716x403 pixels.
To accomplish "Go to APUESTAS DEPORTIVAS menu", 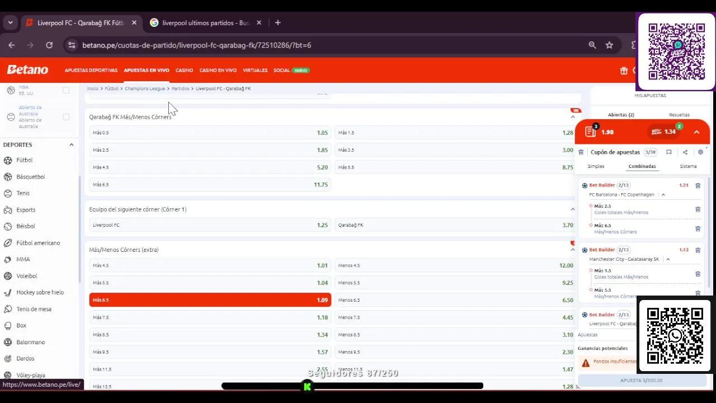I will 91,71.
